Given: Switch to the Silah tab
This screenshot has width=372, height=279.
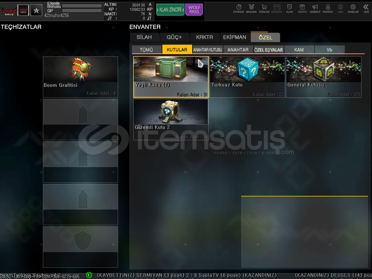Looking at the screenshot, I should coord(144,37).
